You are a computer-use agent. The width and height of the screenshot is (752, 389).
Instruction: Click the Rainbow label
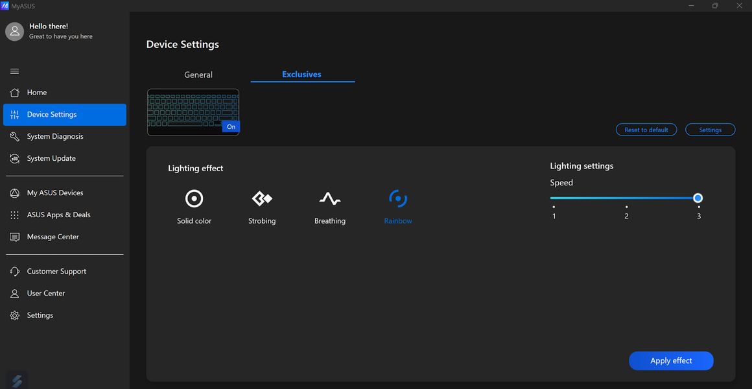(398, 221)
